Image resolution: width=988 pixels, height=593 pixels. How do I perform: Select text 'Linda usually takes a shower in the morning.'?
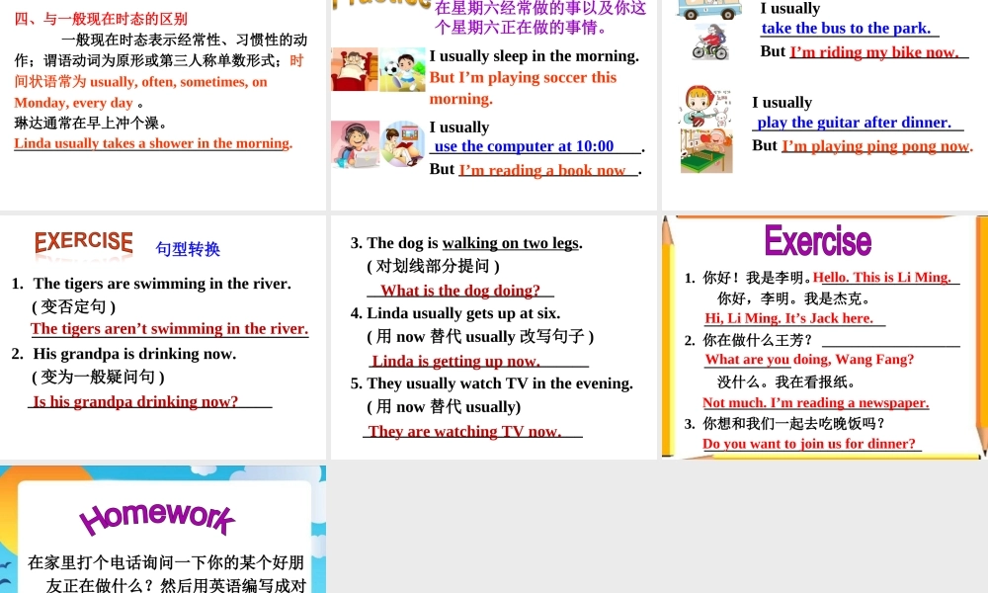coord(153,143)
